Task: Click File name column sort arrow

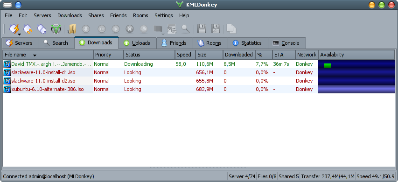Action: pos(35,55)
